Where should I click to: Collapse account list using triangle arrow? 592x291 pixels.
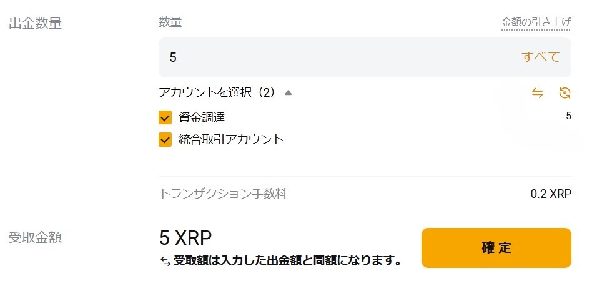pyautogui.click(x=288, y=93)
